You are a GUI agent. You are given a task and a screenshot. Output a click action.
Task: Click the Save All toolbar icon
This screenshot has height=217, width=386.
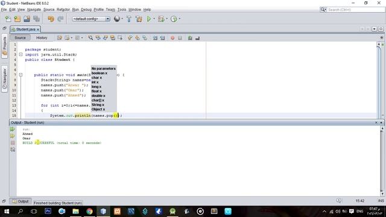coord(36,19)
